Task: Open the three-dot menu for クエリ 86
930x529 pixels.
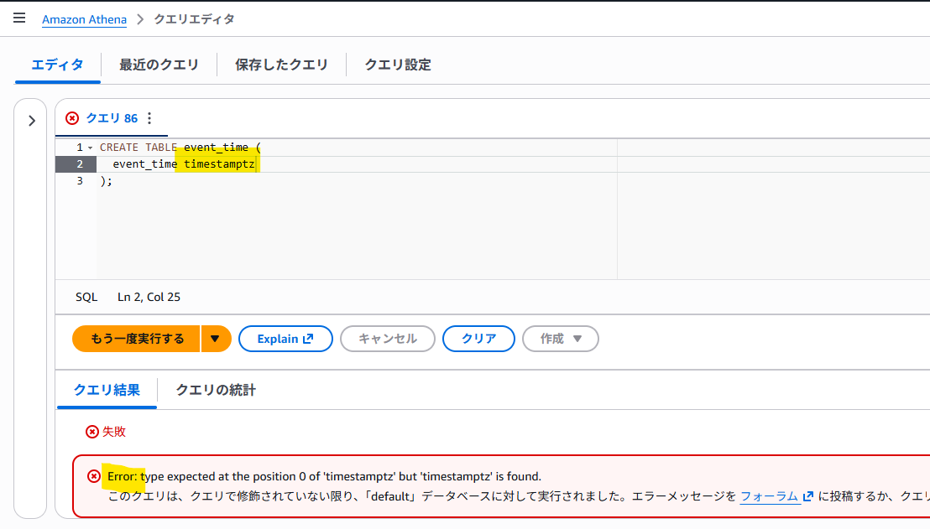Action: (149, 118)
